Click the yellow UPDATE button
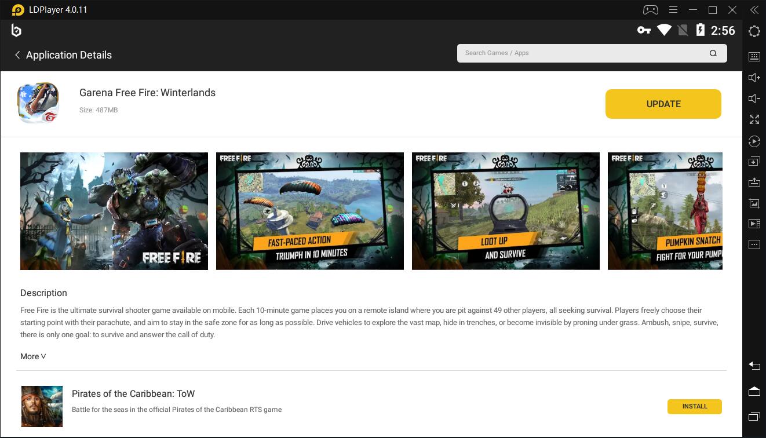This screenshot has height=438, width=766. tap(663, 104)
